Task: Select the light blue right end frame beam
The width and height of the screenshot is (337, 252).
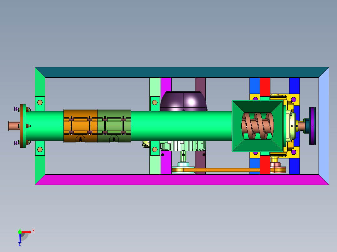Action: tap(324, 126)
